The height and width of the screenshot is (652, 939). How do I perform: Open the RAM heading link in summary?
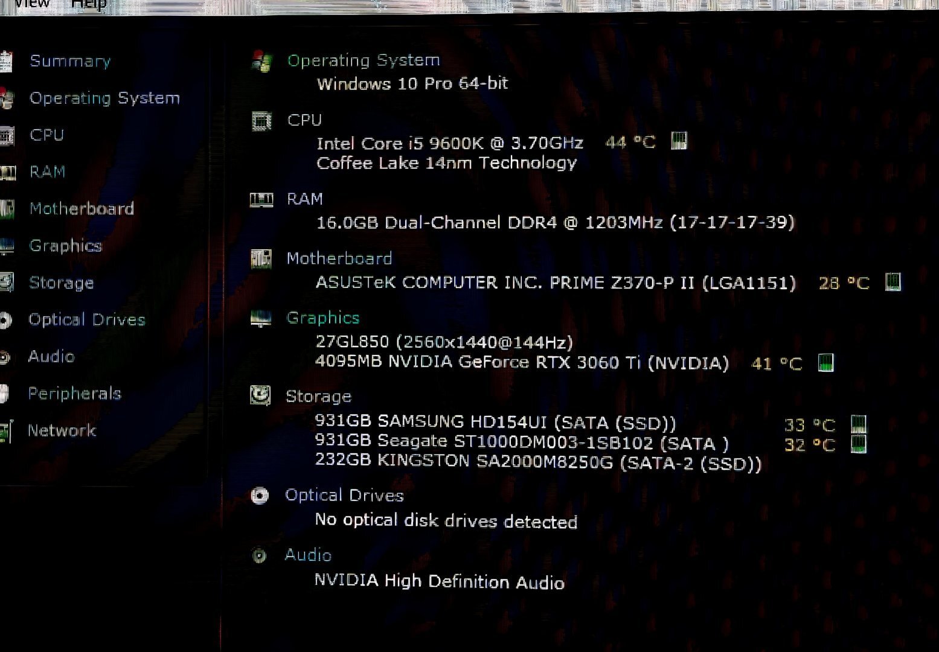(x=305, y=199)
